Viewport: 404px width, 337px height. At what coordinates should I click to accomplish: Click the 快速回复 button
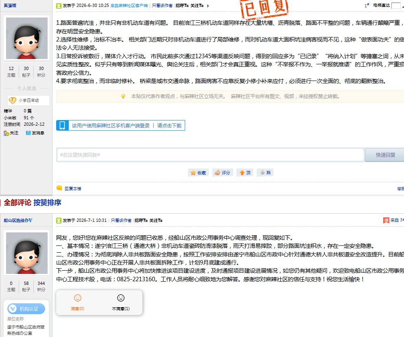[x=385, y=155]
